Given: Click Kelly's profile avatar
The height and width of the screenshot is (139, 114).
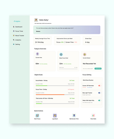Looking at the screenshot, I should (36, 20).
